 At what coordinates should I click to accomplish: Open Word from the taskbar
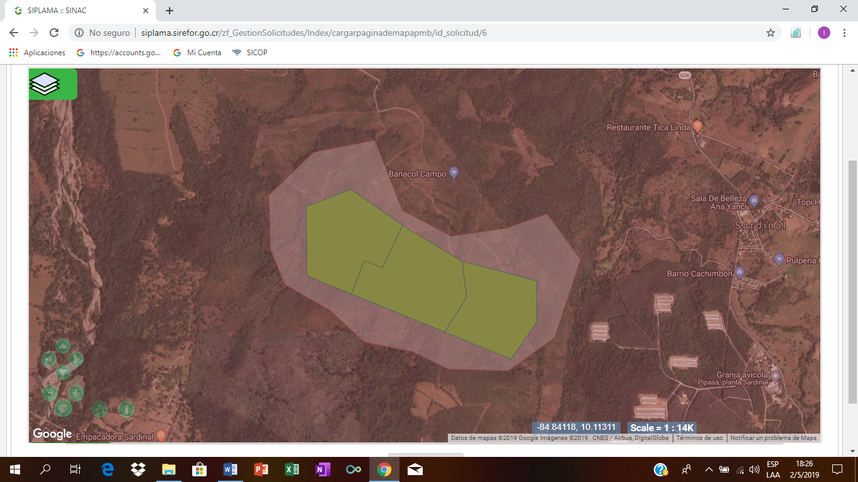[231, 469]
